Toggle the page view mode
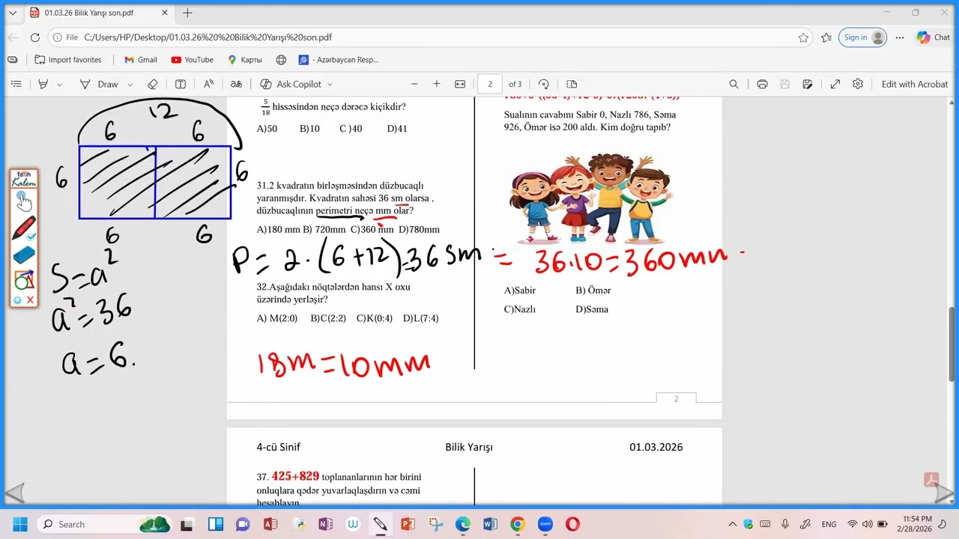This screenshot has height=539, width=959. coord(572,84)
